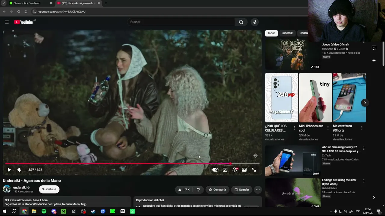Open options for Endings are killing me slow

(x=364, y=181)
